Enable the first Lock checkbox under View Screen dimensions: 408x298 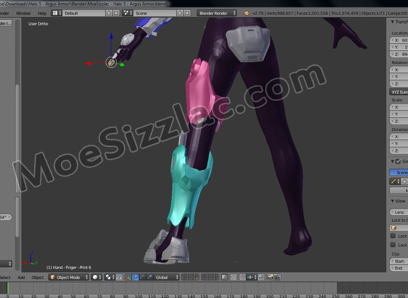[393, 236]
